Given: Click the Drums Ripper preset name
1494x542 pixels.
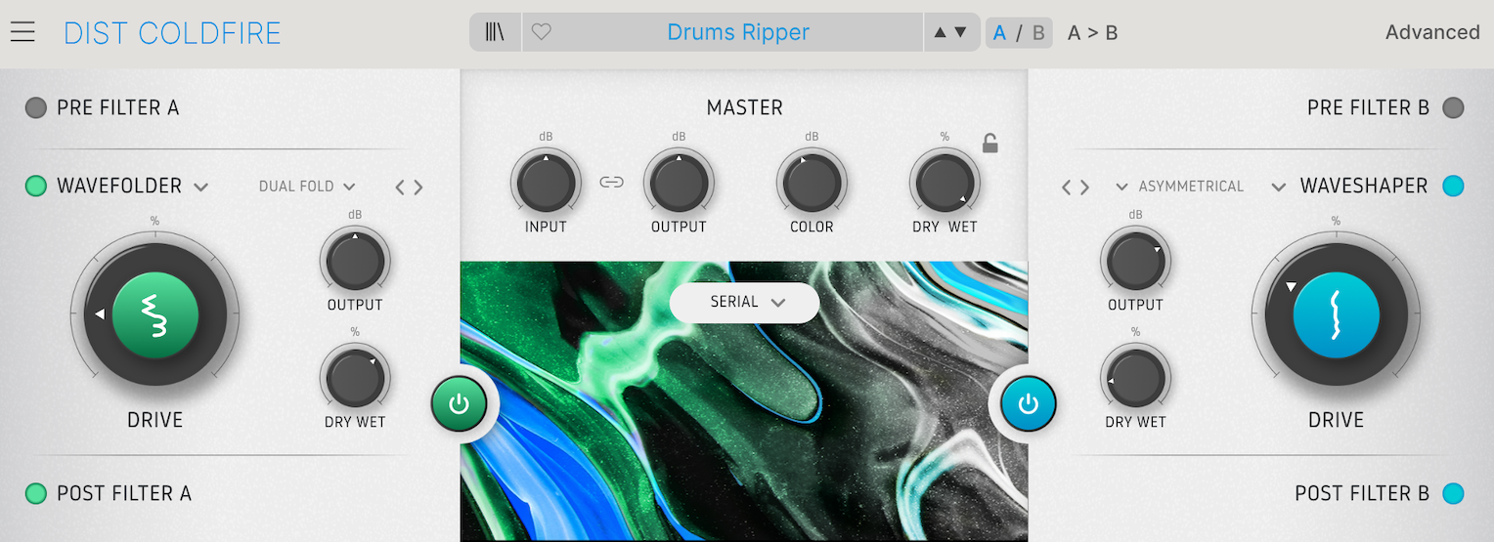Looking at the screenshot, I should click(x=738, y=32).
